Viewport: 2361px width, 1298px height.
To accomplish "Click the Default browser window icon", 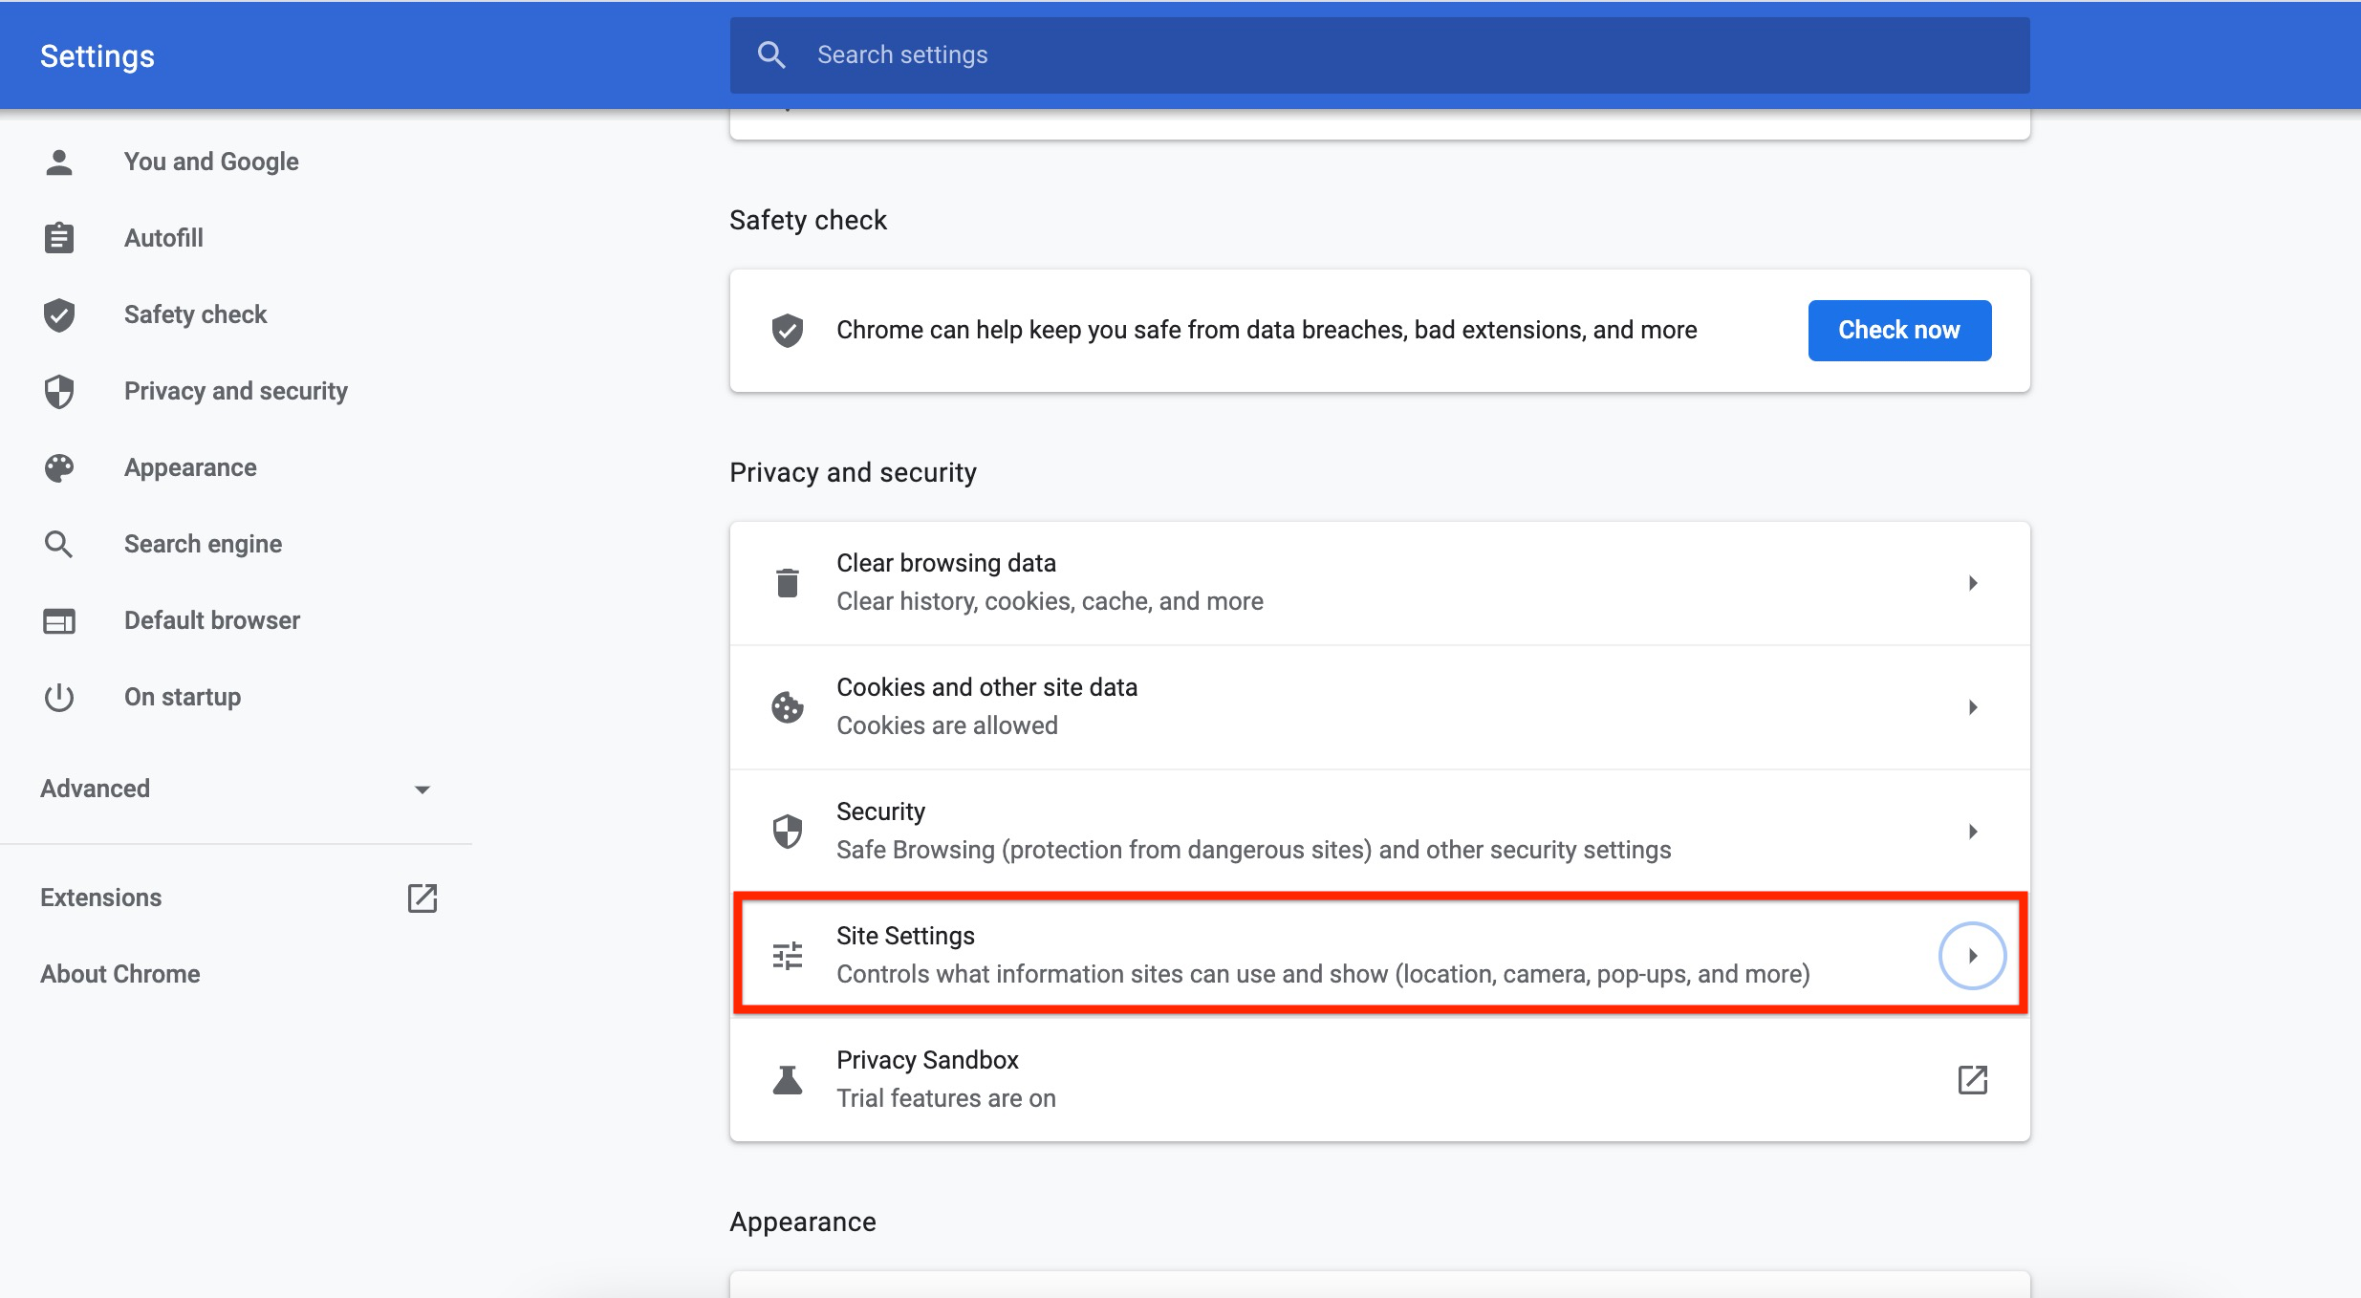I will (59, 621).
